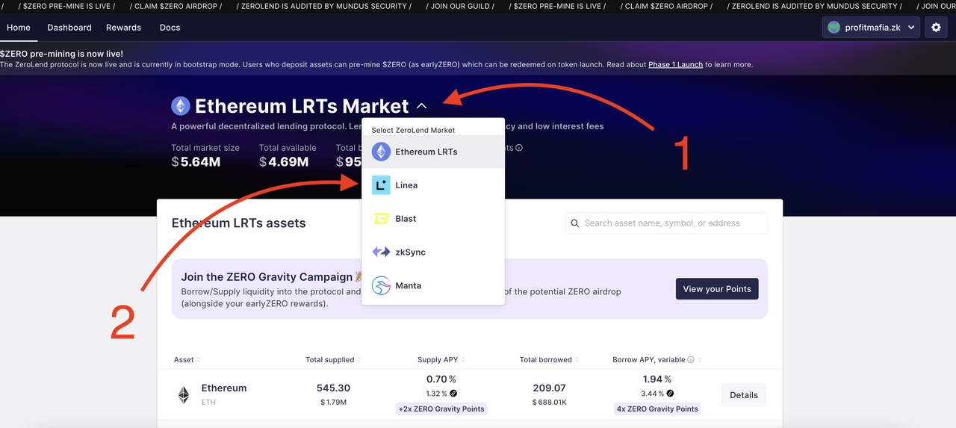Open the Dashboard tab
The width and height of the screenshot is (956, 428).
tap(69, 28)
